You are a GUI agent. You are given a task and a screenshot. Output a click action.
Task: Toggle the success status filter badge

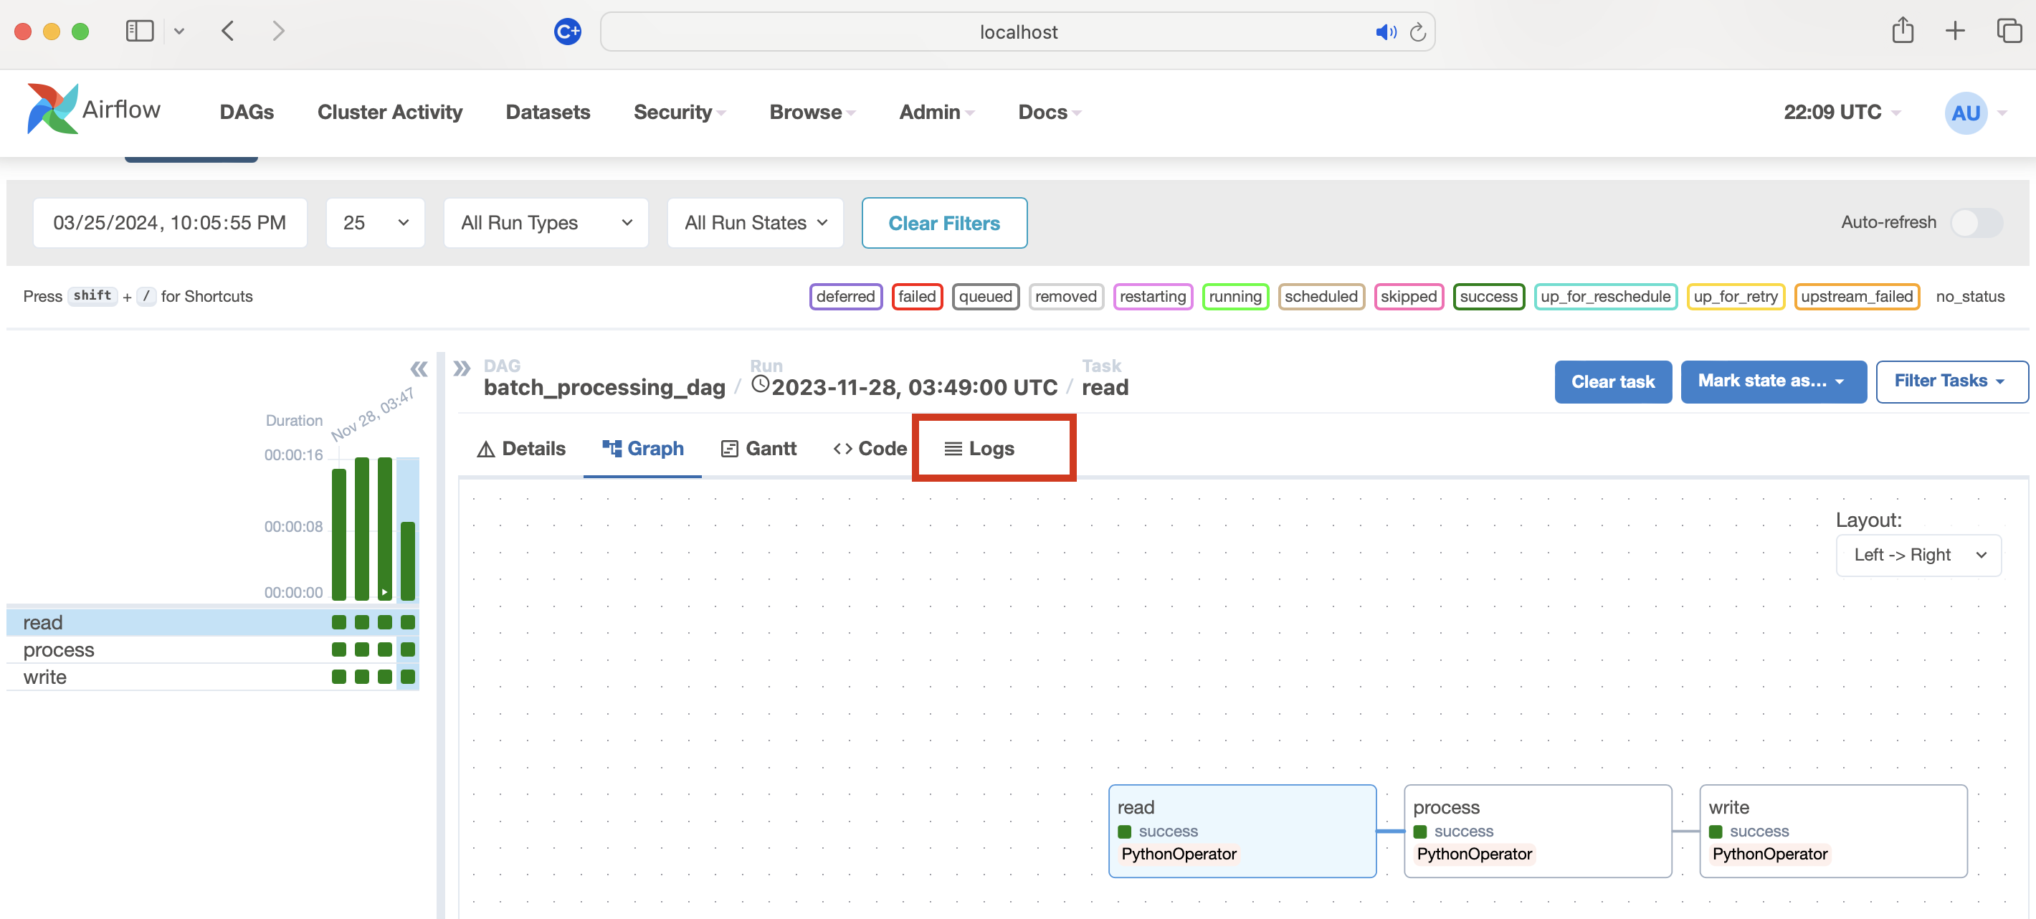pyautogui.click(x=1488, y=296)
